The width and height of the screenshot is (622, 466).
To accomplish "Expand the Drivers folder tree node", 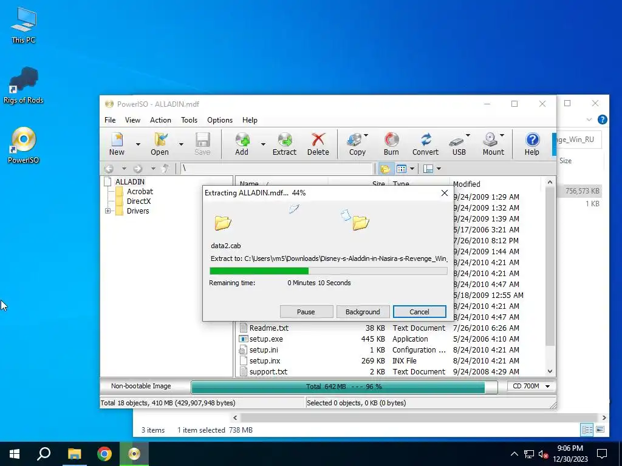I will [x=108, y=211].
